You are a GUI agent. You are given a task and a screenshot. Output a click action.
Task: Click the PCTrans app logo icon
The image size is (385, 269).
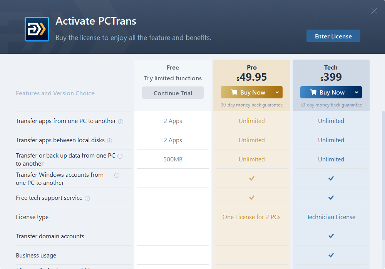37,29
